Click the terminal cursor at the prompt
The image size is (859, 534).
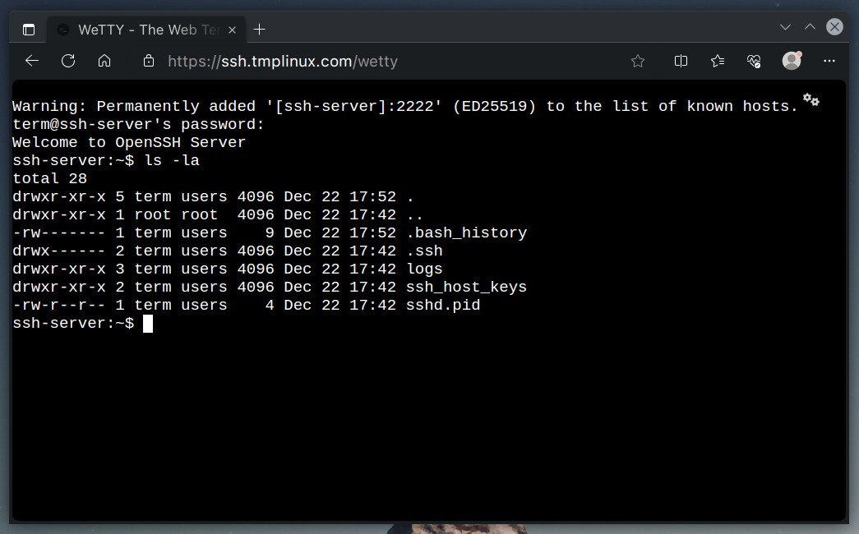click(148, 324)
